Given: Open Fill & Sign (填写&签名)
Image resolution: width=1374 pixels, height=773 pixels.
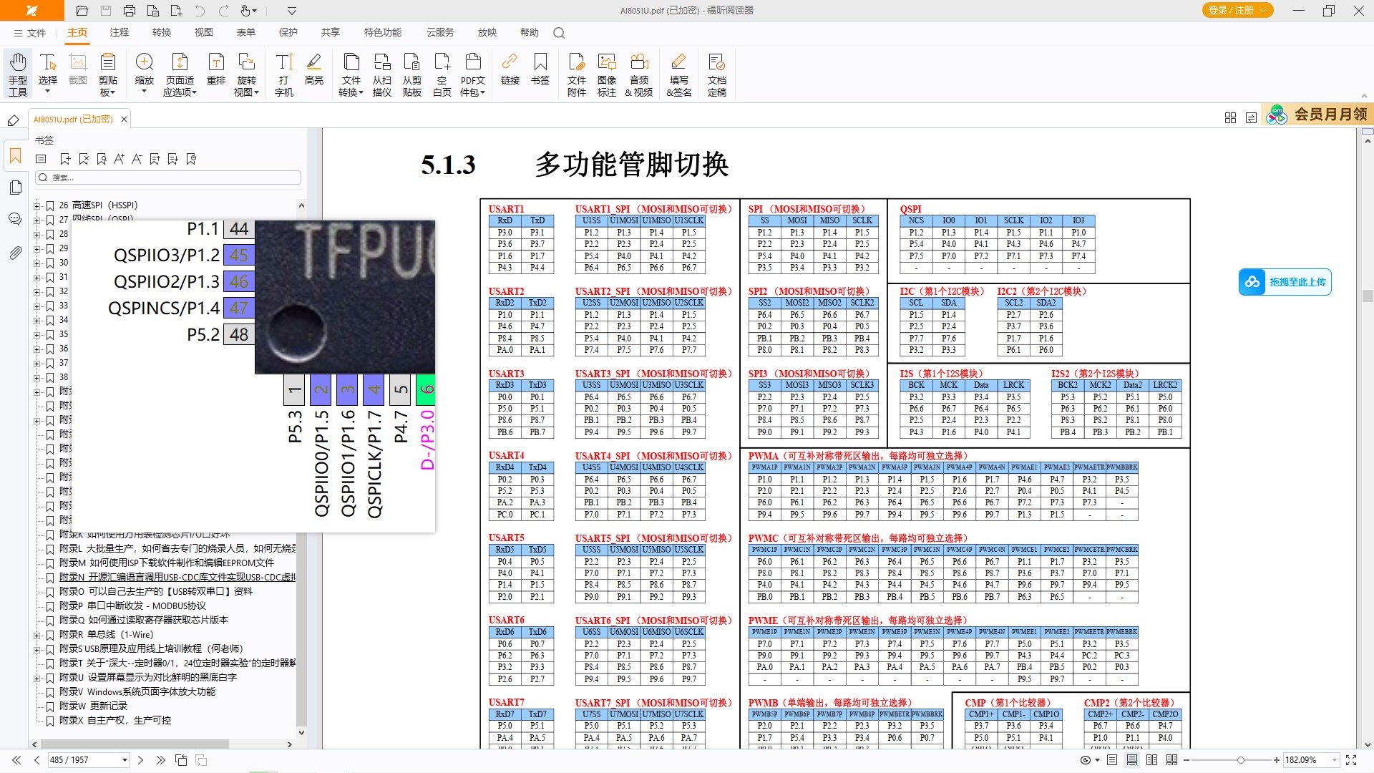Looking at the screenshot, I should click(x=679, y=74).
